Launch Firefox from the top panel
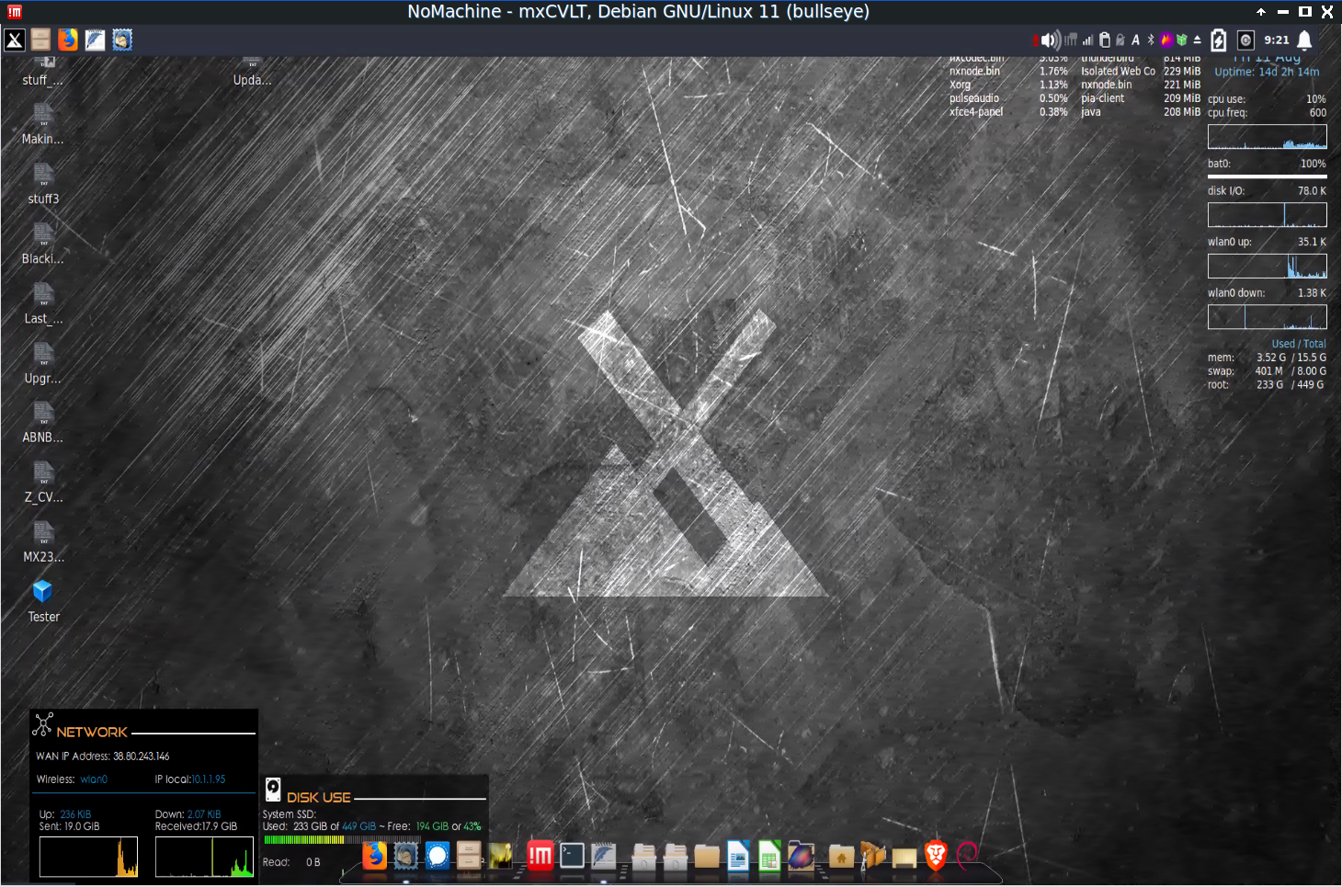Viewport: 1342px width, 887px height. click(68, 40)
